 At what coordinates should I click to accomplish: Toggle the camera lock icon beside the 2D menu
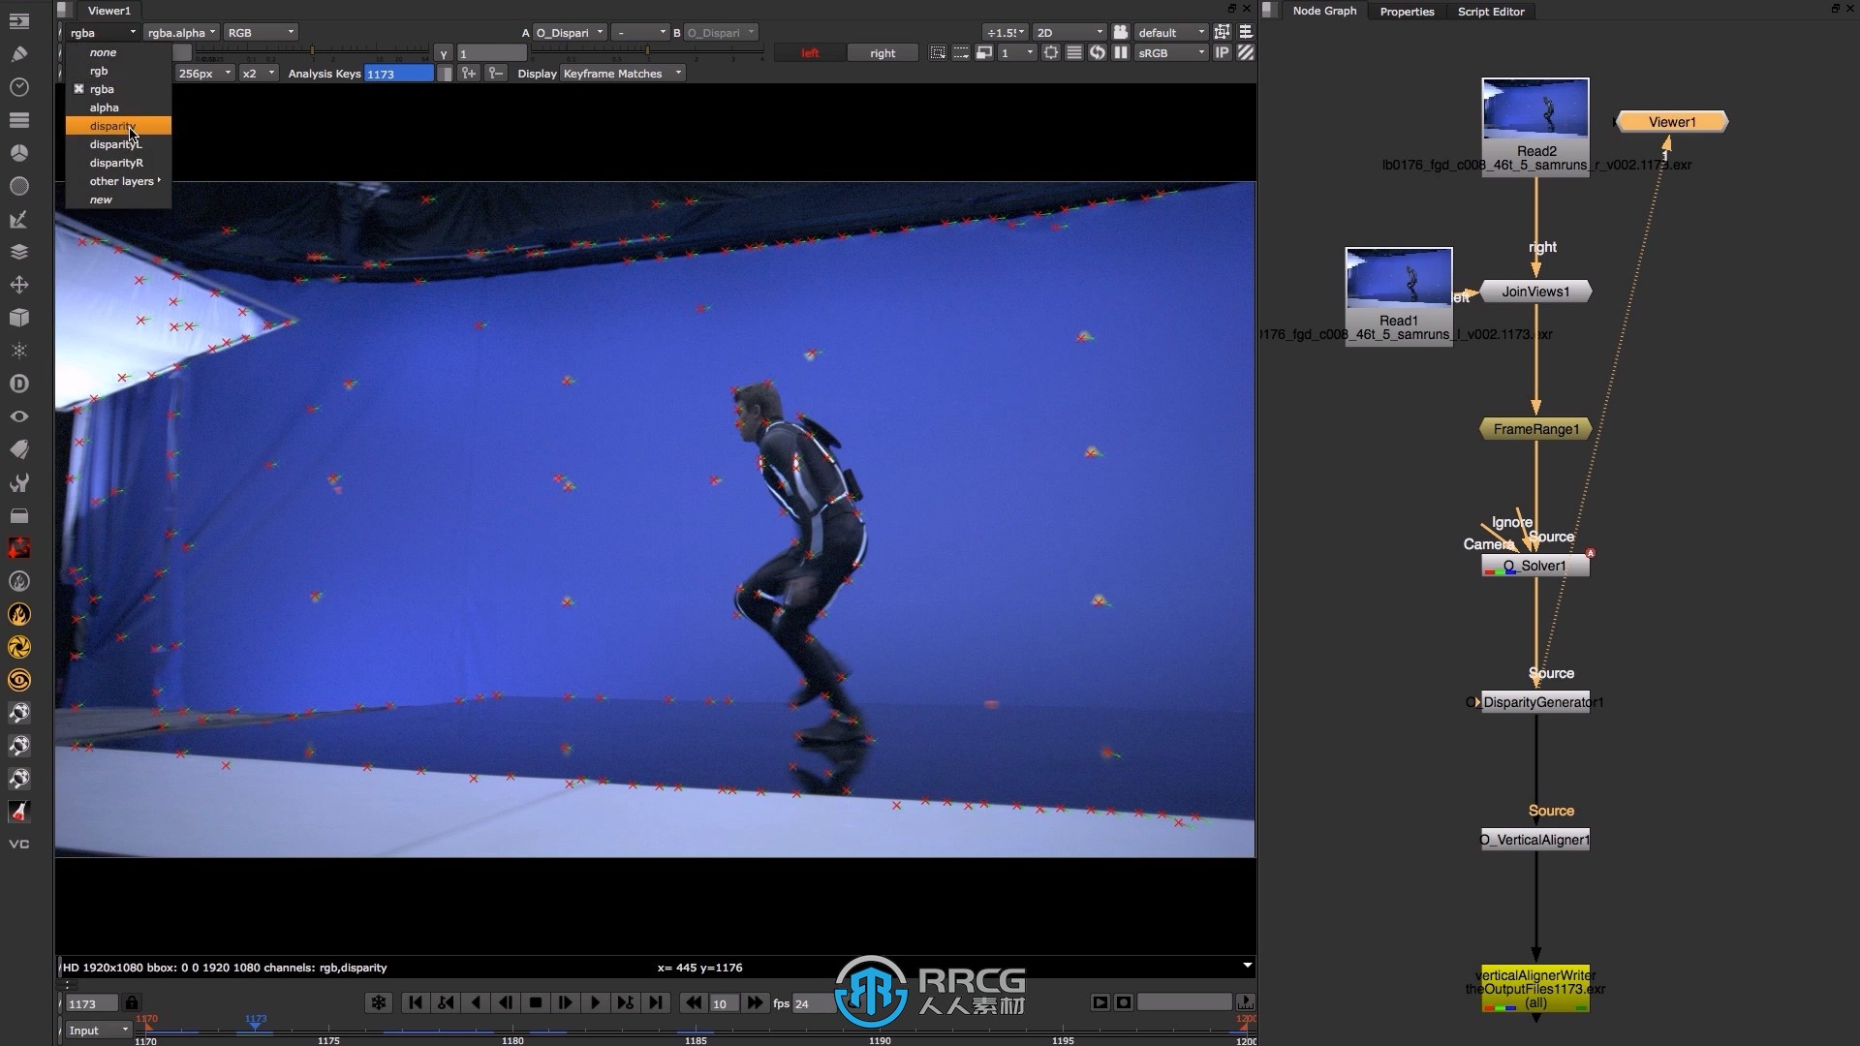coord(1121,32)
